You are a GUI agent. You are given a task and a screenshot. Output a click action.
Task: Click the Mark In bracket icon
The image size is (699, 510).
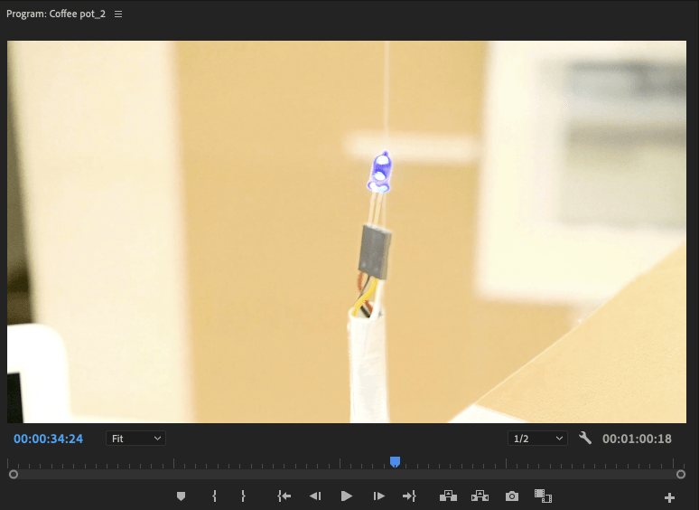(x=214, y=496)
